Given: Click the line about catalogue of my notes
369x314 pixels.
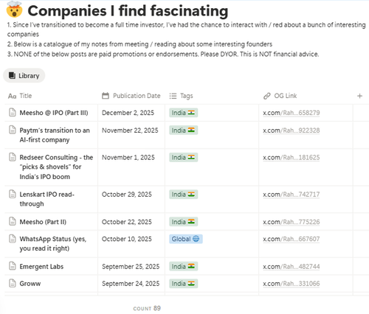Looking at the screenshot, I should coord(139,44).
